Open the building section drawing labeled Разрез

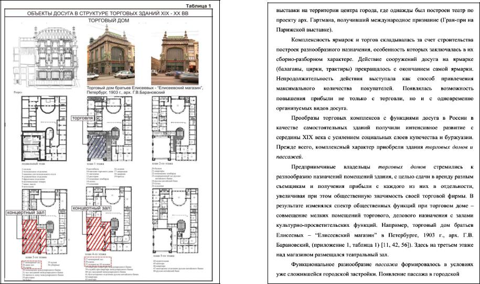tap(46, 57)
